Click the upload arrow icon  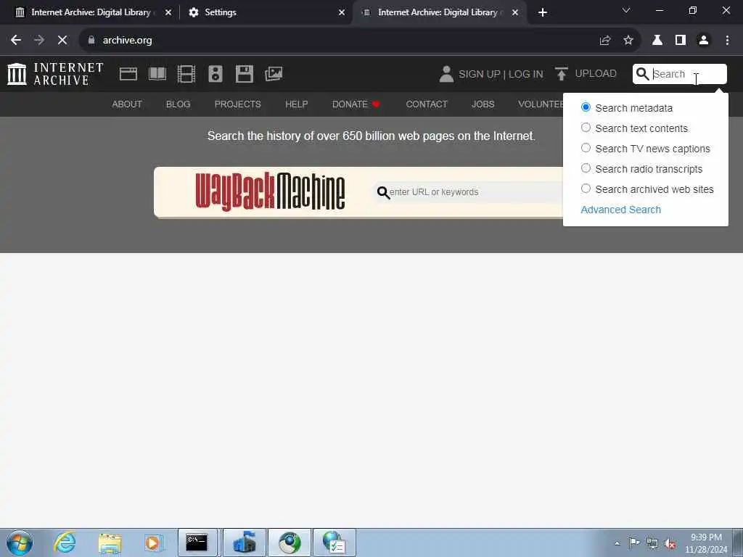click(562, 74)
